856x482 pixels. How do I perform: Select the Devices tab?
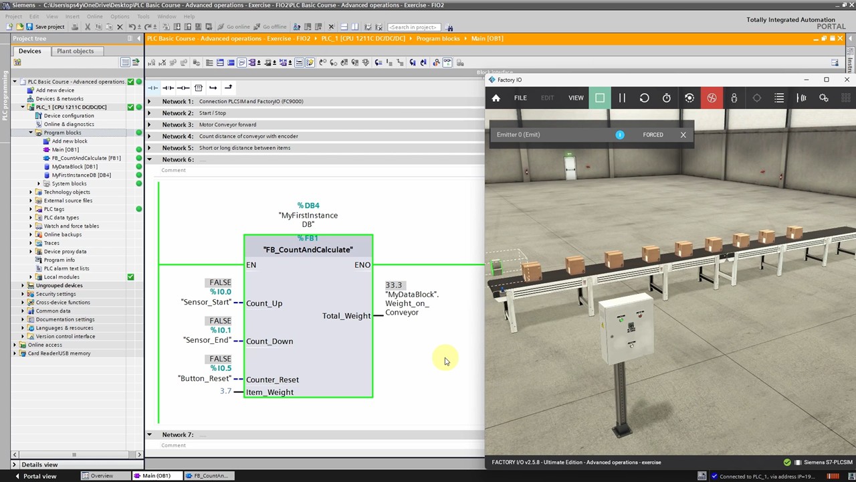pos(29,51)
